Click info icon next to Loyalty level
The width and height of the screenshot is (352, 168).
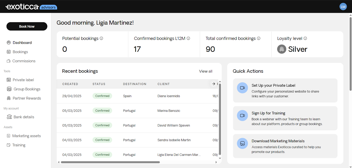coord(305,38)
